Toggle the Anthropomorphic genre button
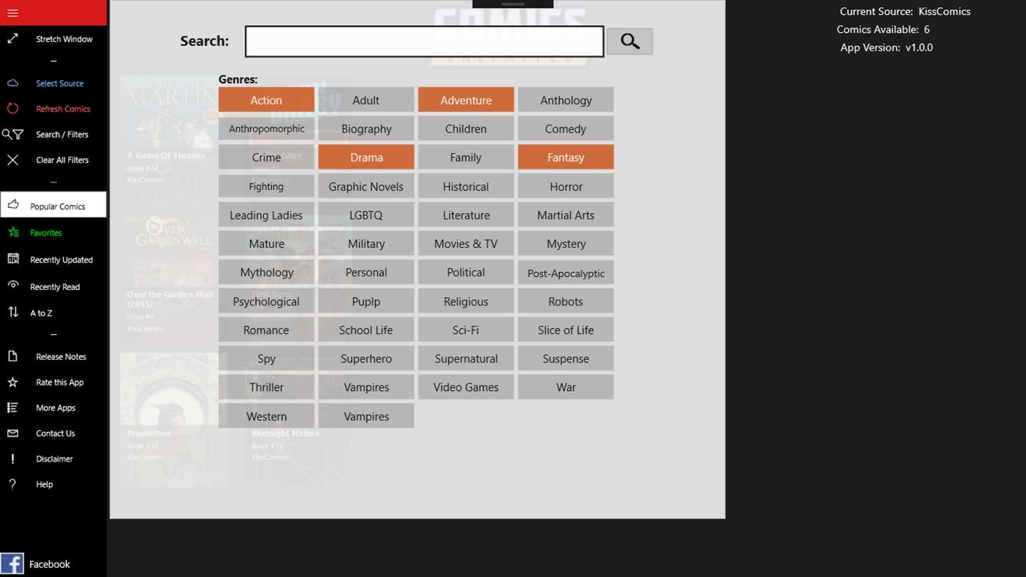The width and height of the screenshot is (1026, 577). [x=266, y=129]
